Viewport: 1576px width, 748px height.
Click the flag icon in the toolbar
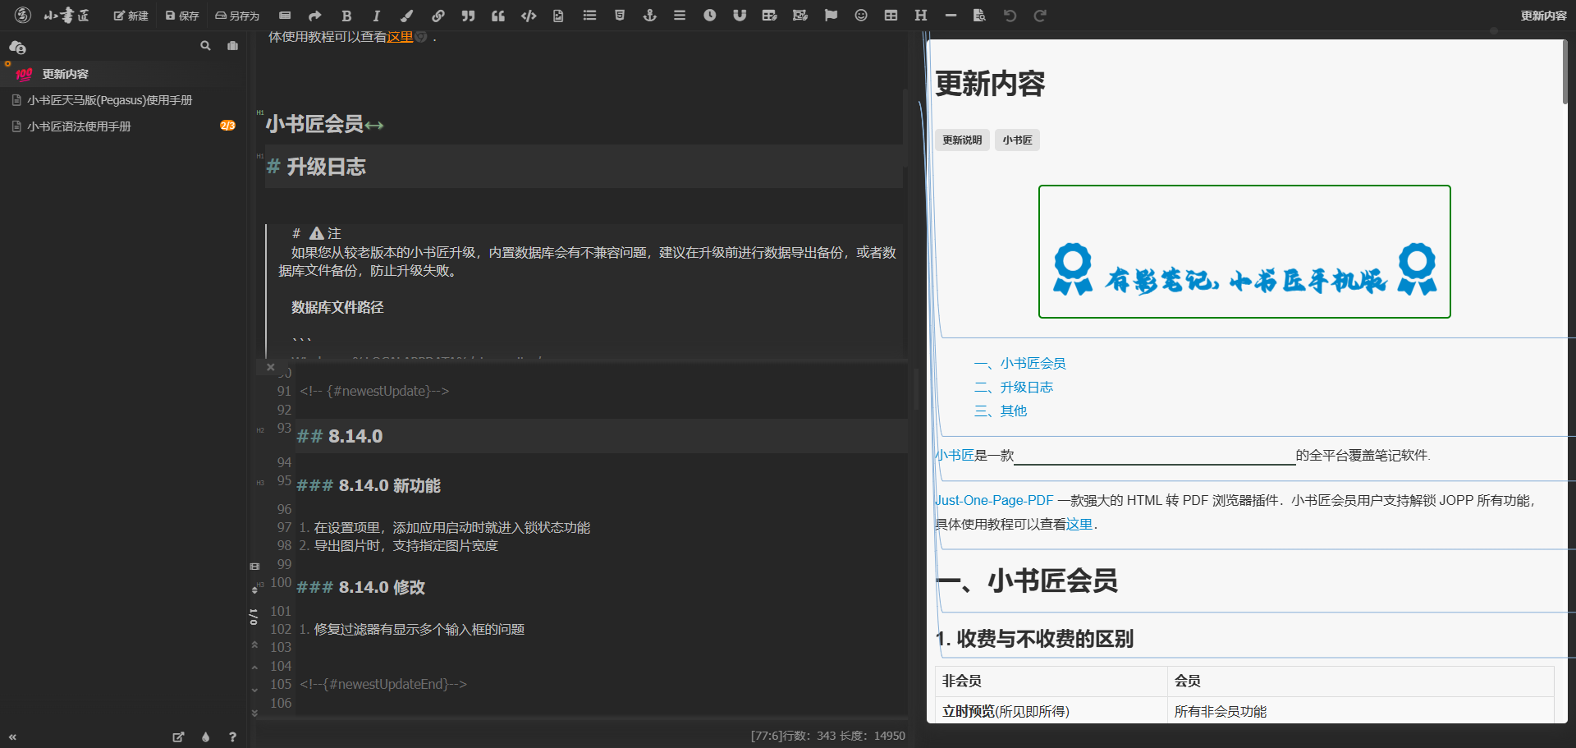tap(831, 16)
